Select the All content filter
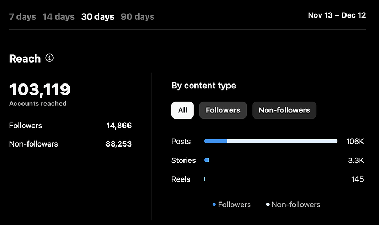The height and width of the screenshot is (225, 379). tap(182, 110)
